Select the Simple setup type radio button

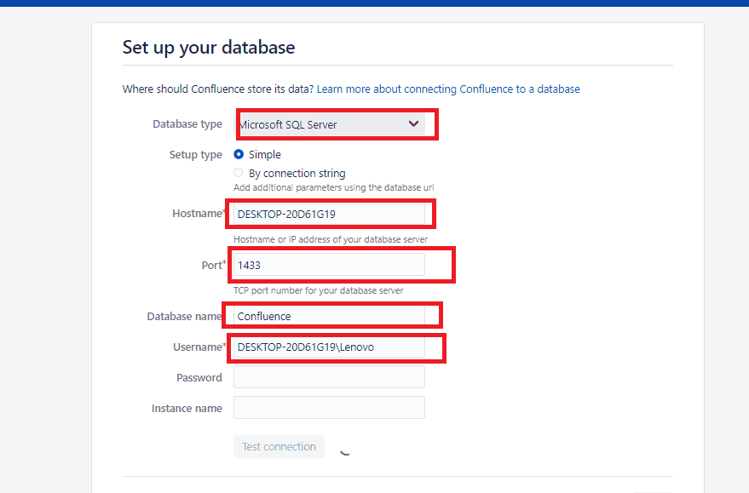(x=239, y=155)
